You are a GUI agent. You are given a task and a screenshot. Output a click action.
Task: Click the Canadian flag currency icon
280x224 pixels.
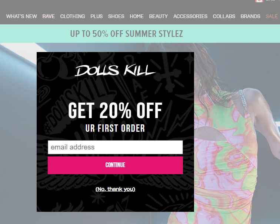point(259,1)
